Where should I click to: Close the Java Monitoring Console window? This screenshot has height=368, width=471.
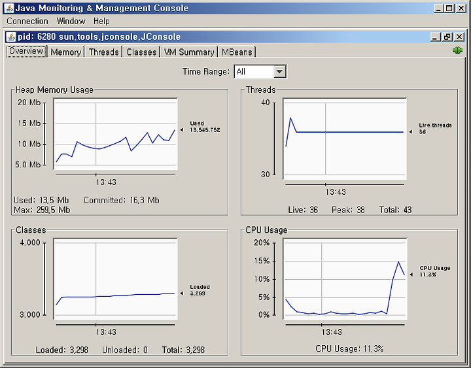461,8
